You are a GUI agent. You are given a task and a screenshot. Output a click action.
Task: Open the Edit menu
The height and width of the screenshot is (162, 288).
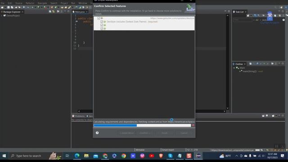[10, 3]
